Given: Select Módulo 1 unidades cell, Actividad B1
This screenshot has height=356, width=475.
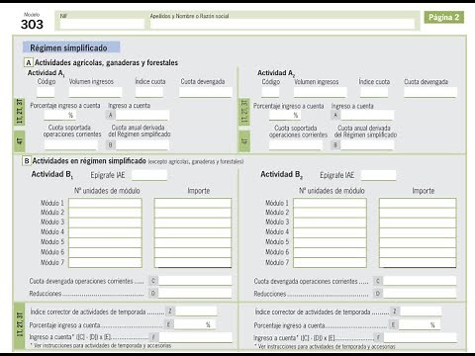Looking at the screenshot, I should click(x=105, y=203).
